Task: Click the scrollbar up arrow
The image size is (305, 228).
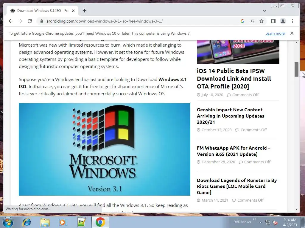Action: (296, 43)
